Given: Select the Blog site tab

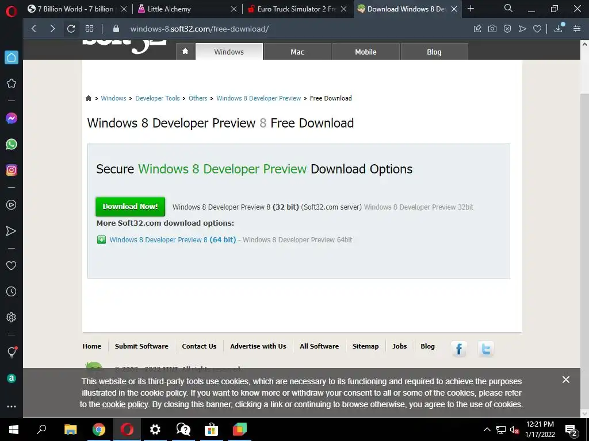Looking at the screenshot, I should pyautogui.click(x=434, y=52).
